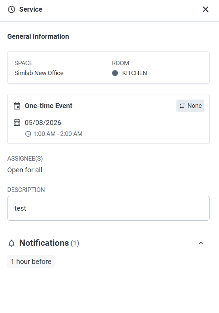
Task: Click the One-time Event title
Action: [x=48, y=106]
